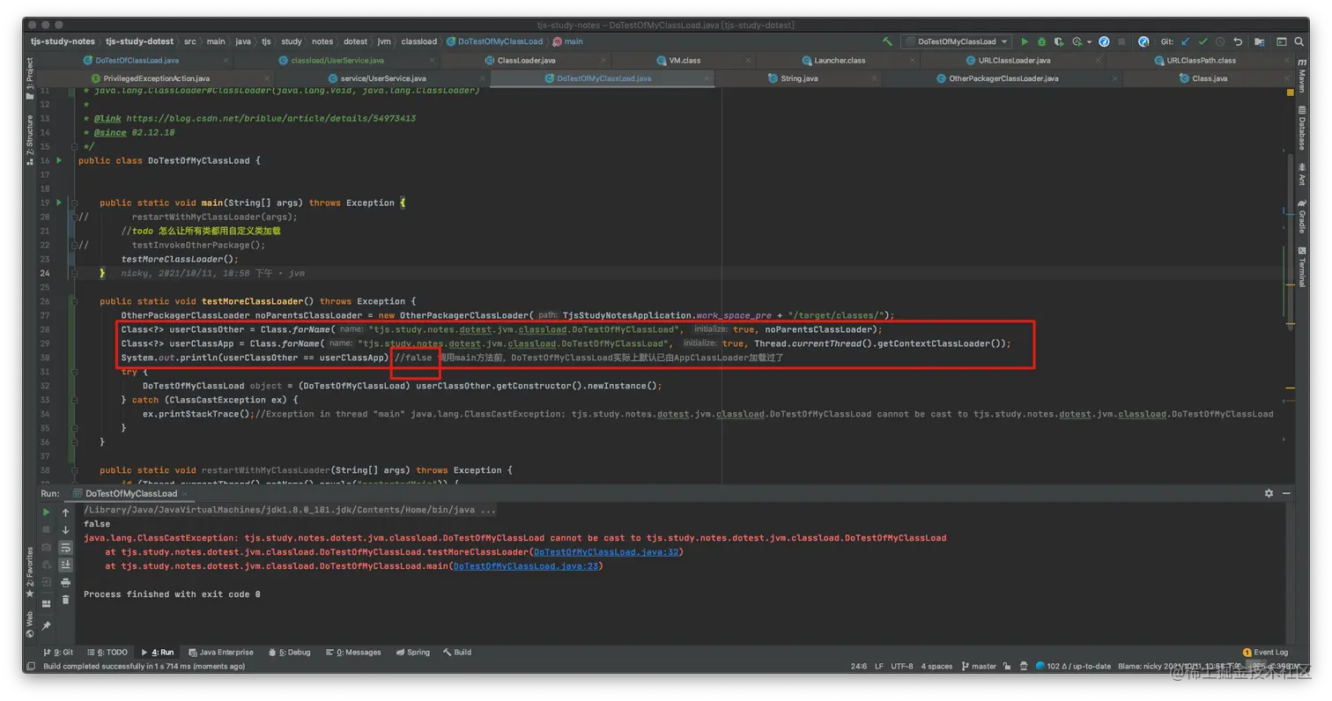Click Git Rollback undo arrow
Screen dimensions: 1332x701
1238,41
